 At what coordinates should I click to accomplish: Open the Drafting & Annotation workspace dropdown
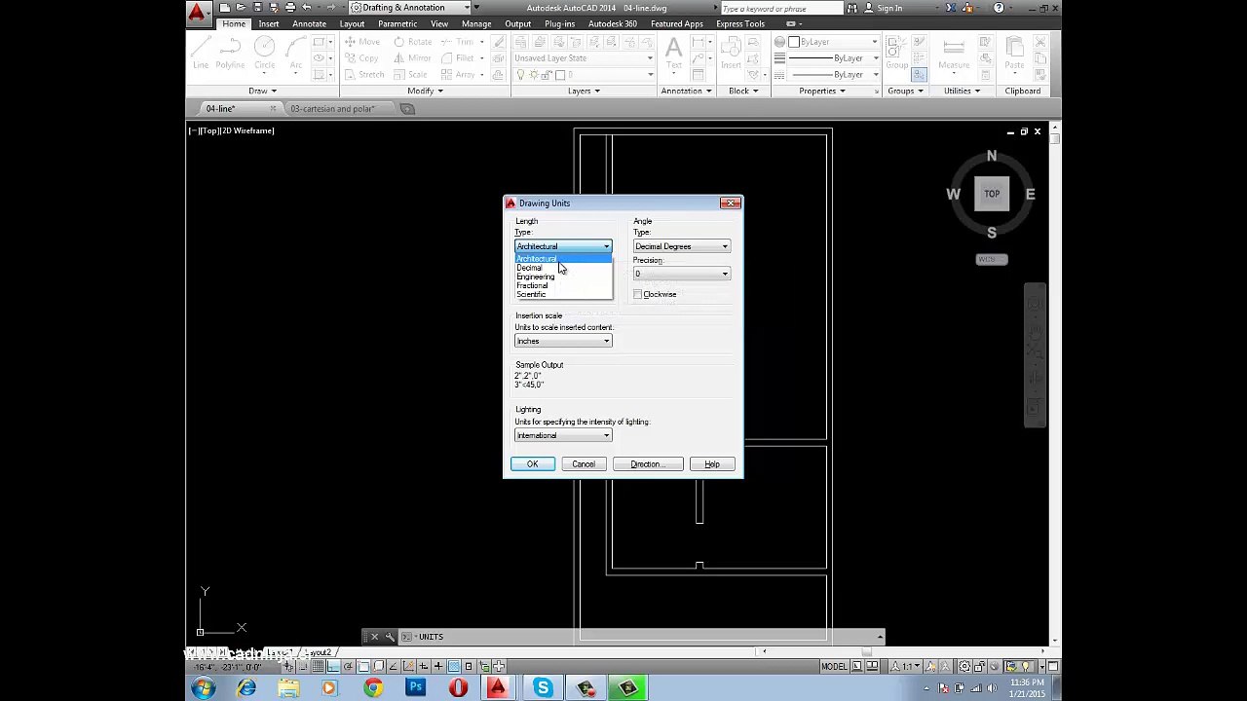(x=410, y=8)
